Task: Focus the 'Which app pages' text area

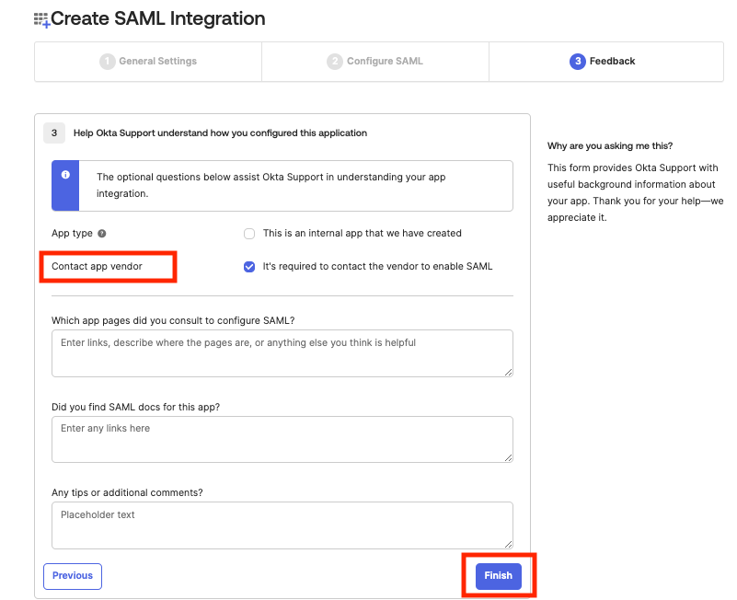Action: coord(282,353)
